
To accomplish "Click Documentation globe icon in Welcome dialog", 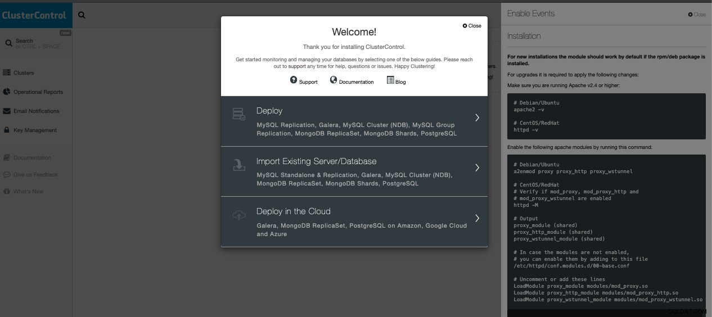I will tap(334, 80).
